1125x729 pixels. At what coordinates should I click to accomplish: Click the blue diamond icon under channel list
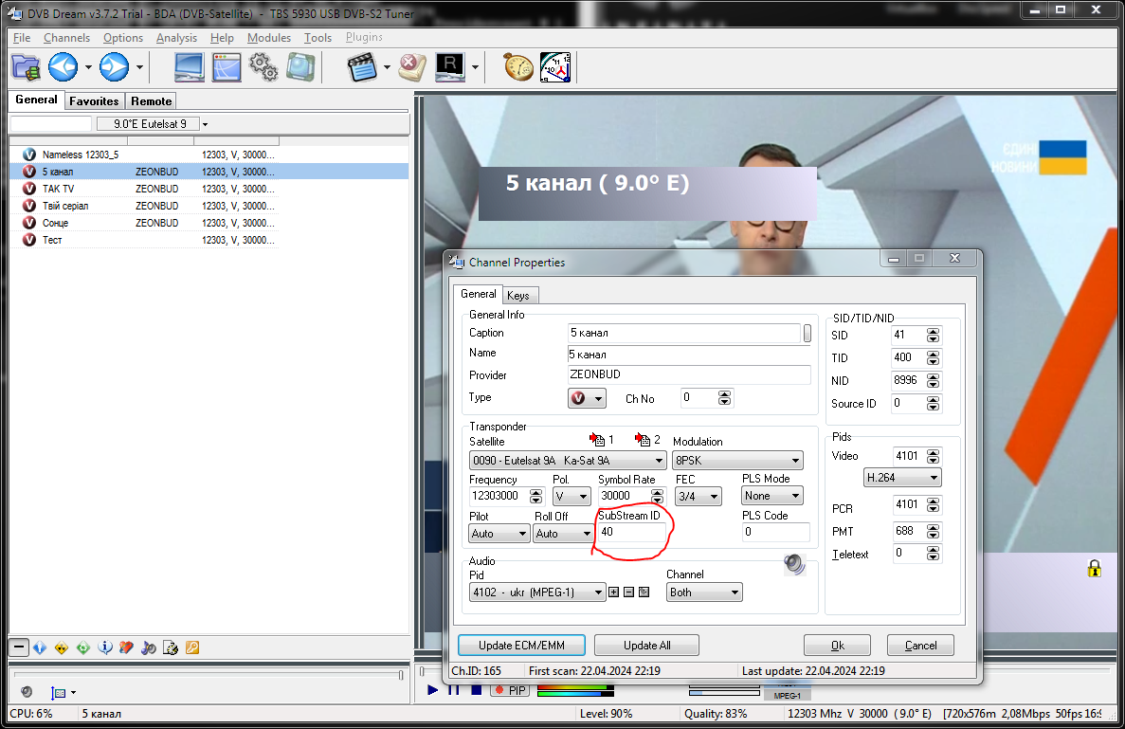tap(40, 647)
